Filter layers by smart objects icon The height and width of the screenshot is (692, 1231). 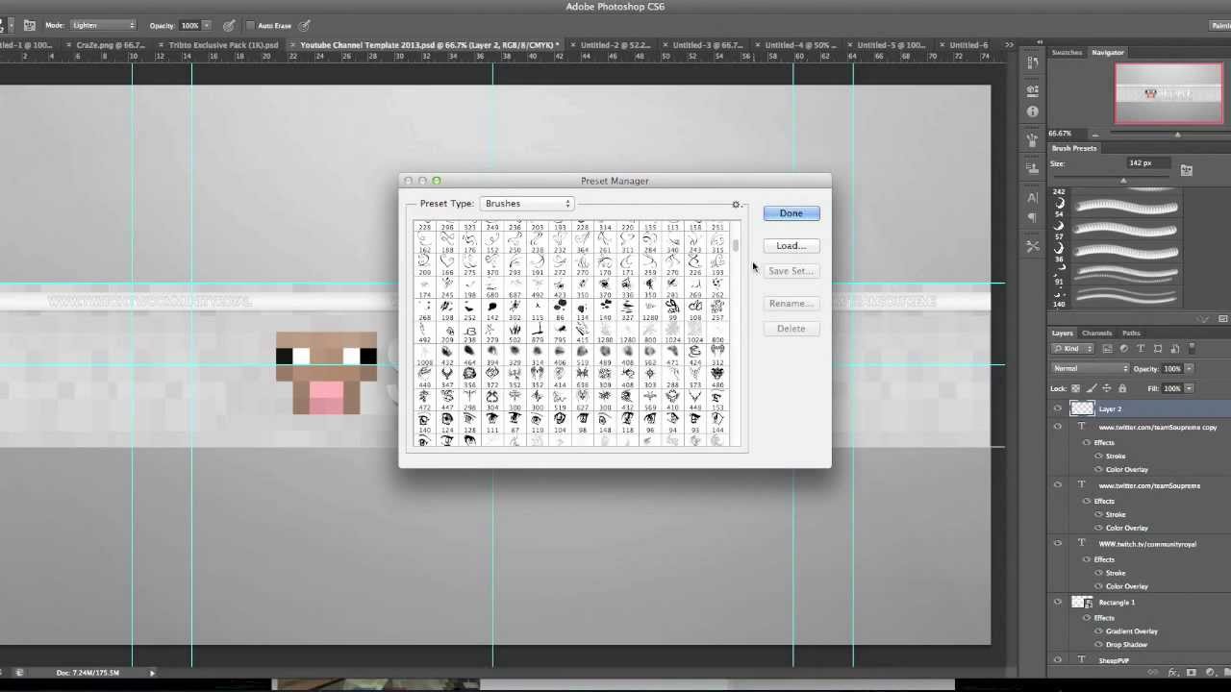[1174, 348]
